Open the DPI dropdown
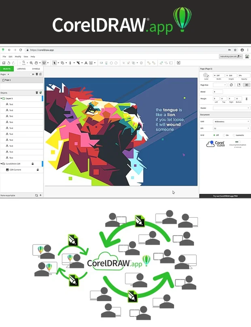 click(232, 128)
